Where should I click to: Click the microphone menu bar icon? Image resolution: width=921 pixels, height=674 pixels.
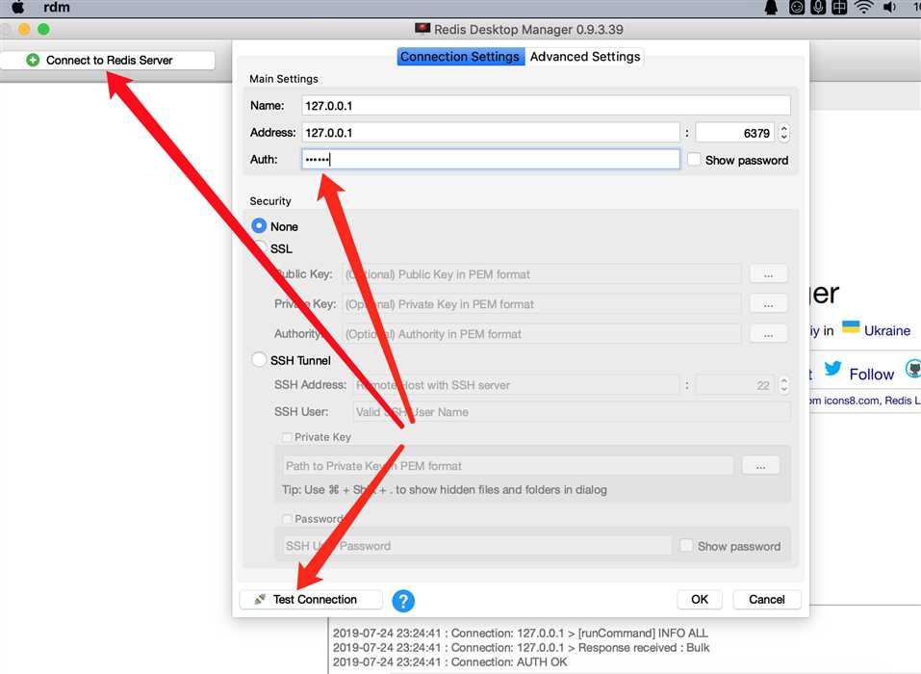[x=818, y=7]
